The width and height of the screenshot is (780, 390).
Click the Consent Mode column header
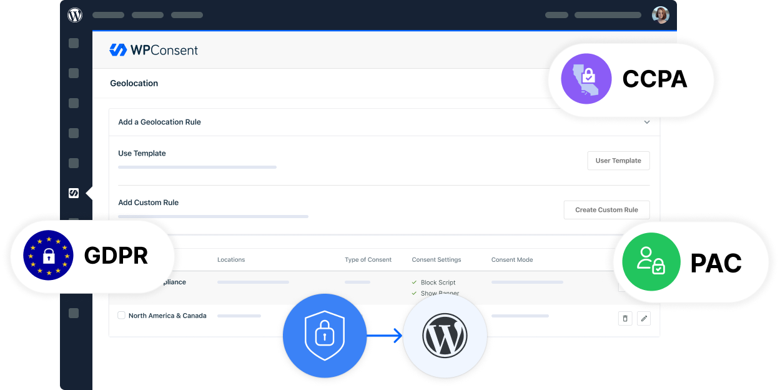pos(512,259)
